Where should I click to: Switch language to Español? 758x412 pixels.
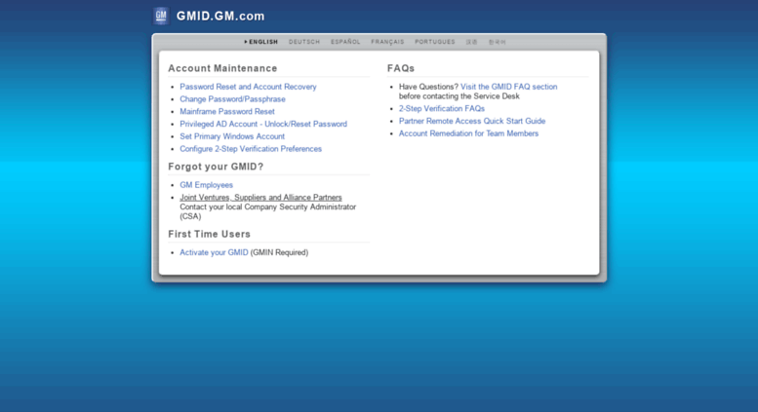pyautogui.click(x=345, y=42)
